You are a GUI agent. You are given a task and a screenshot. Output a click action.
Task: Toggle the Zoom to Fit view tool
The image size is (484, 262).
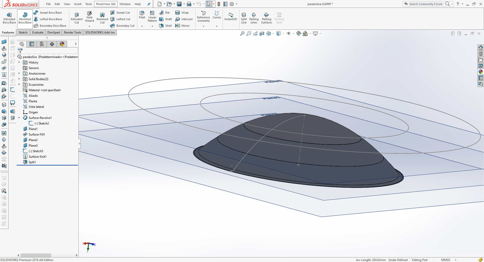[242, 34]
